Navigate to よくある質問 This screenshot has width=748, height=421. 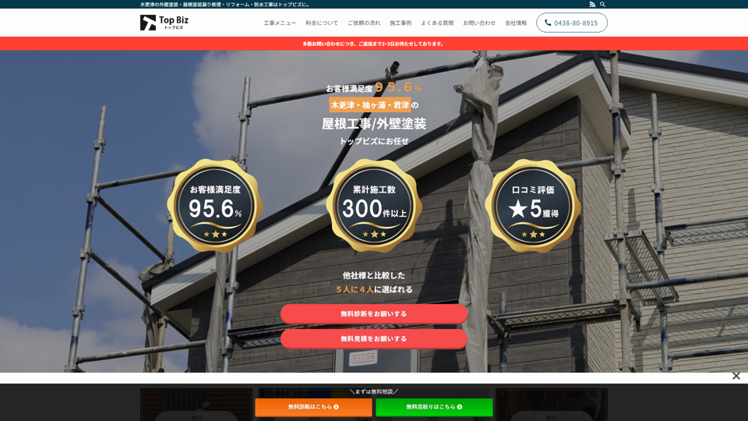(x=437, y=23)
